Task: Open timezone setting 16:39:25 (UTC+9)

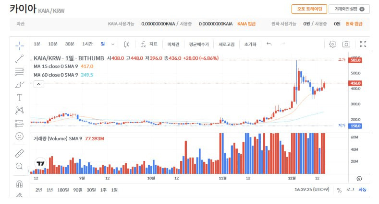Action: pyautogui.click(x=312, y=190)
